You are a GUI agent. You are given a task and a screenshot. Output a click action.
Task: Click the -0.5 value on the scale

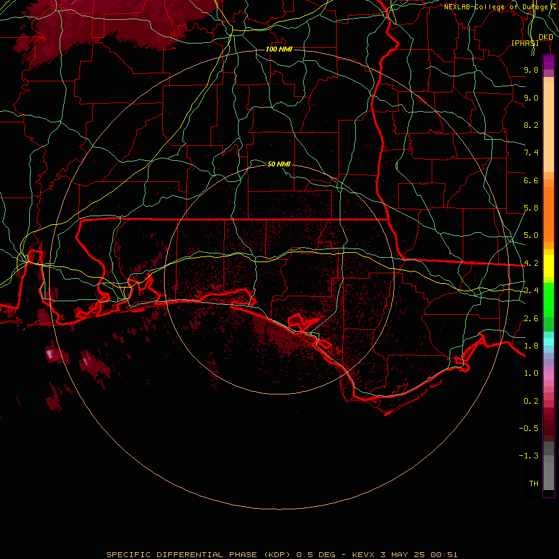pos(529,429)
